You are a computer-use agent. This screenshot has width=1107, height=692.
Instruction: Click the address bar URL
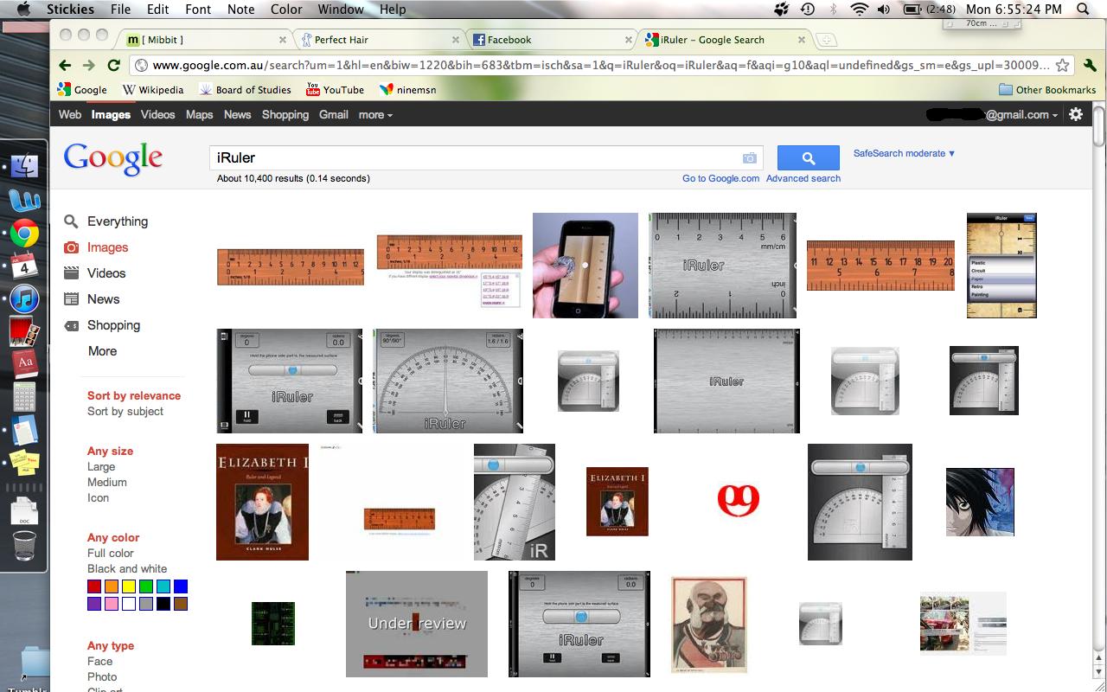tap(600, 65)
